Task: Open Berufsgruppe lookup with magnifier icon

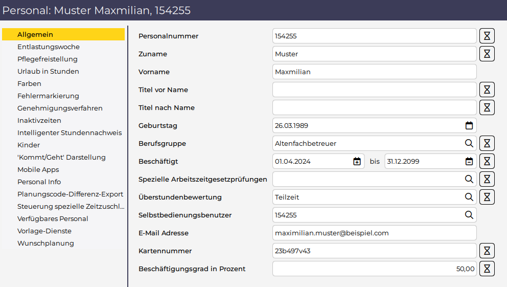Action: coord(469,143)
